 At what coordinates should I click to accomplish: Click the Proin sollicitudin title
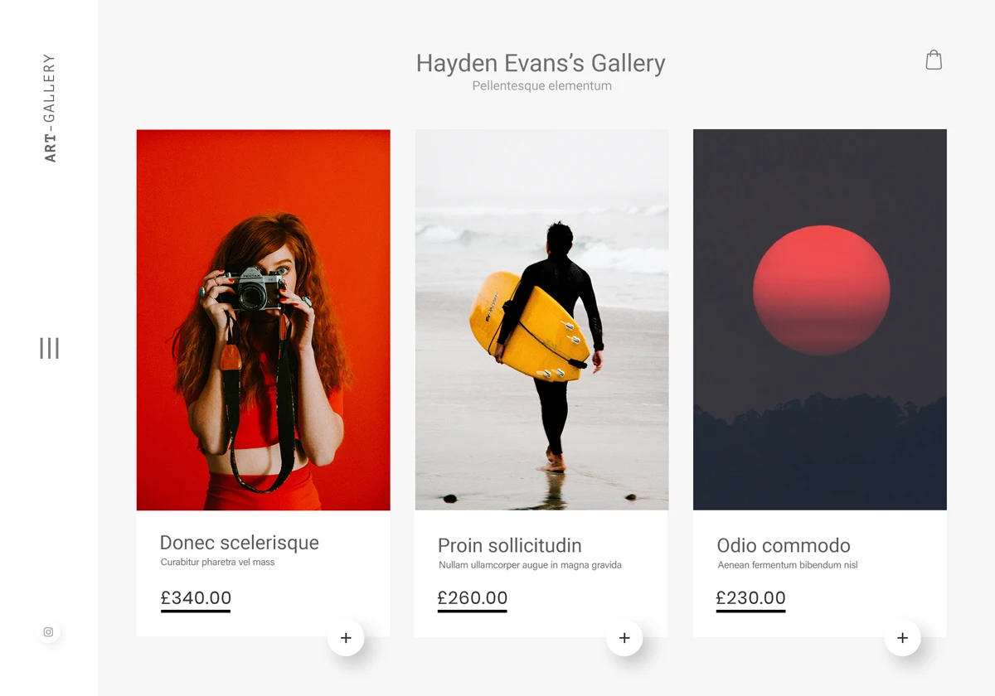(509, 546)
